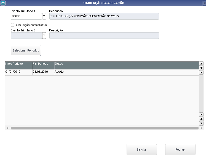Jump to last row of the grid
This screenshot has height=157, width=206.
(201, 123)
